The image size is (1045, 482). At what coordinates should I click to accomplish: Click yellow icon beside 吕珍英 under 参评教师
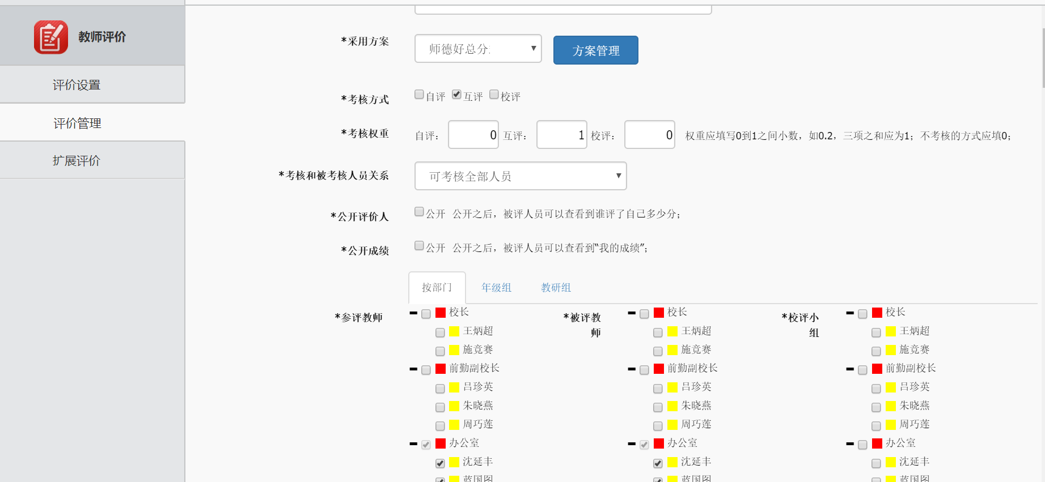(454, 387)
